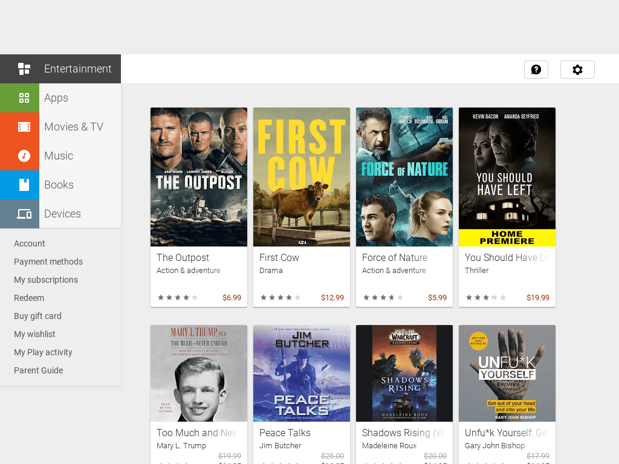Click the Movies & TV film icon
This screenshot has height=464, width=619.
[24, 127]
